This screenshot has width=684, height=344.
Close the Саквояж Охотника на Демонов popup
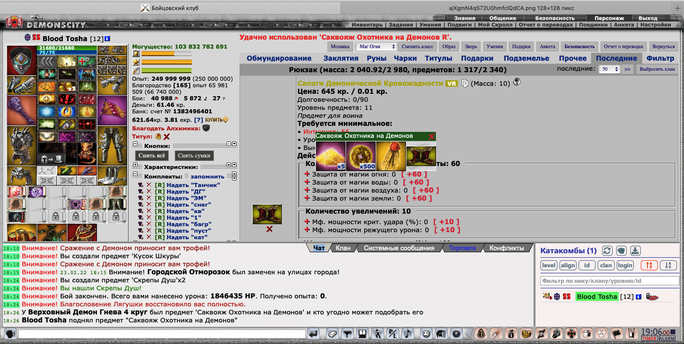point(431,136)
